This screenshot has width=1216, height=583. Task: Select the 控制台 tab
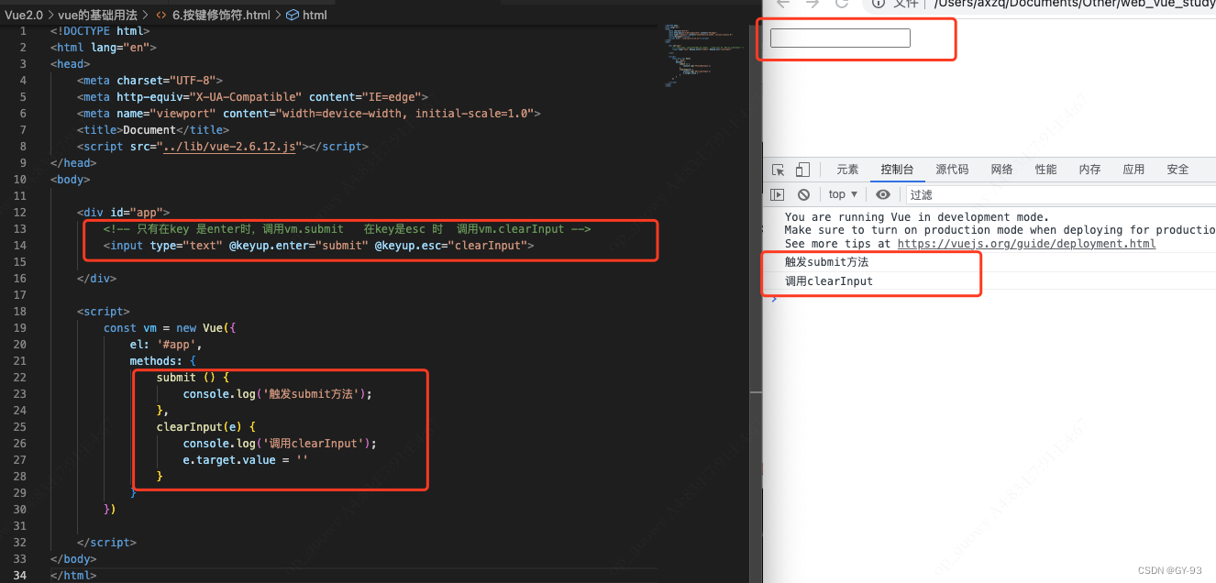pos(897,170)
